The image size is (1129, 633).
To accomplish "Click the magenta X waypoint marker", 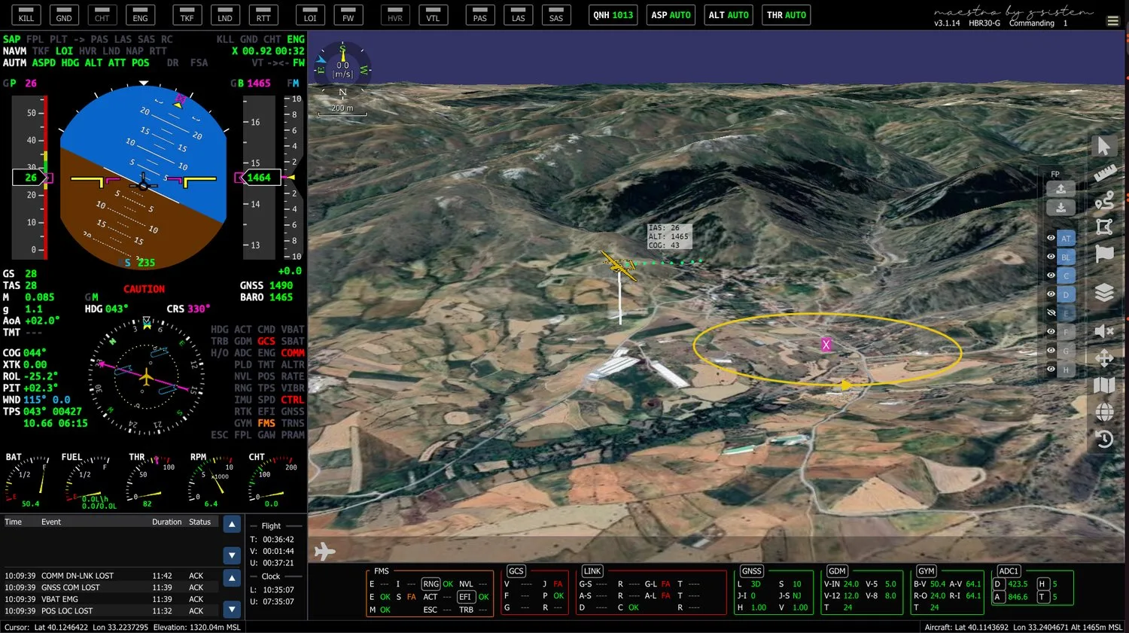I will (826, 345).
